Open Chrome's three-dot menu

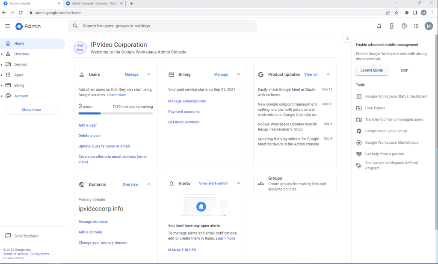432,12
